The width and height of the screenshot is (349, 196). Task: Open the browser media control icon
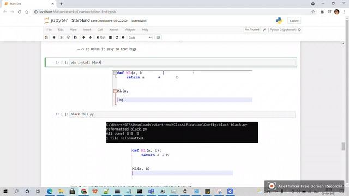coord(329,12)
